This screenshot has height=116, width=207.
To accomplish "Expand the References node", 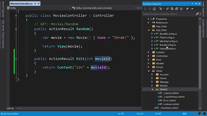I will click(148, 23).
